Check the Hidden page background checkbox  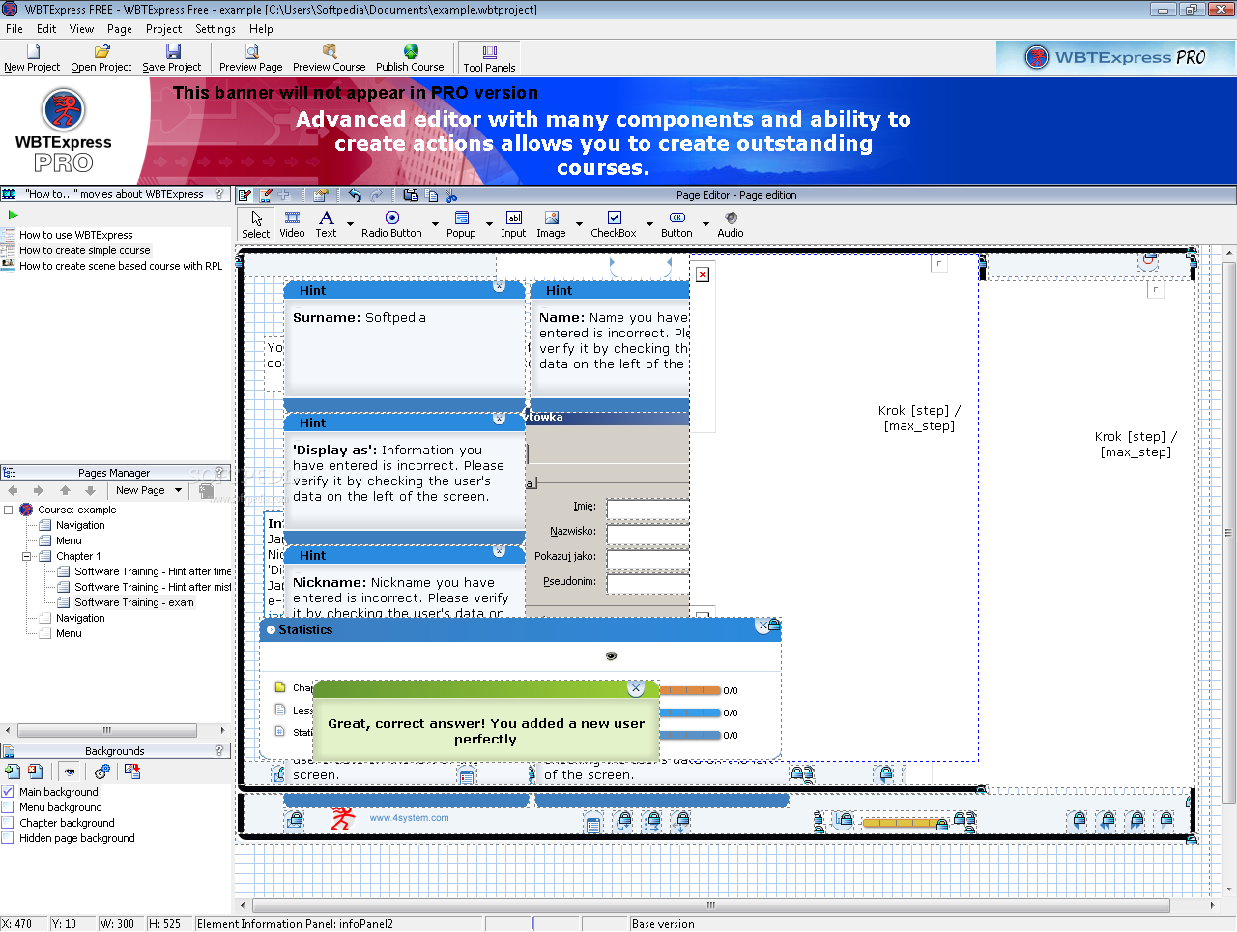tap(8, 838)
